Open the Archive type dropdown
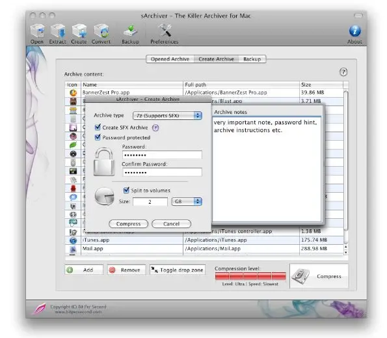Screen dimensions: 387x338 click(x=167, y=116)
